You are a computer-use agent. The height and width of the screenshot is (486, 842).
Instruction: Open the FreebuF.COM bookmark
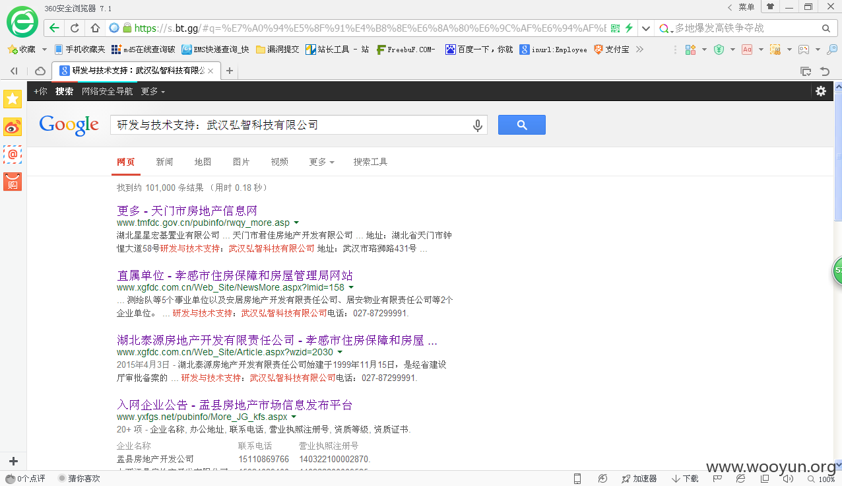point(406,50)
